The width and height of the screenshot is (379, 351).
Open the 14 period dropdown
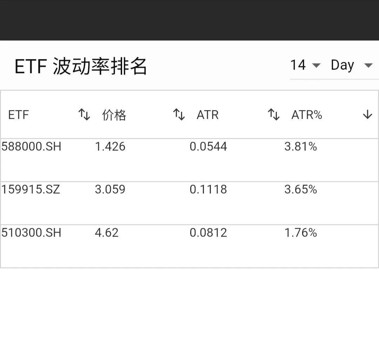point(305,65)
